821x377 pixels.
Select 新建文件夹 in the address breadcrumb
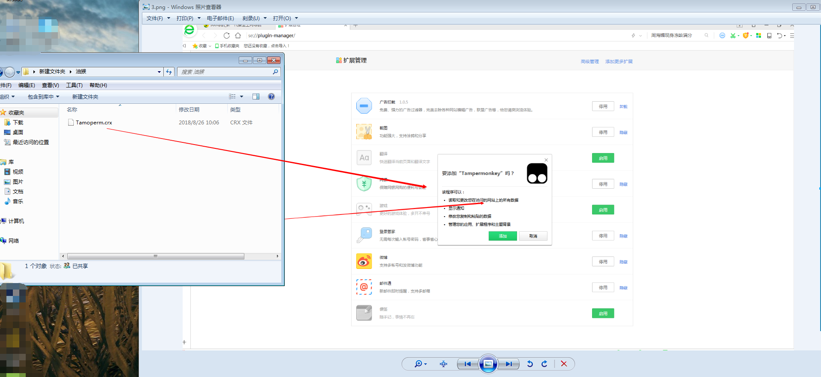pyautogui.click(x=52, y=72)
